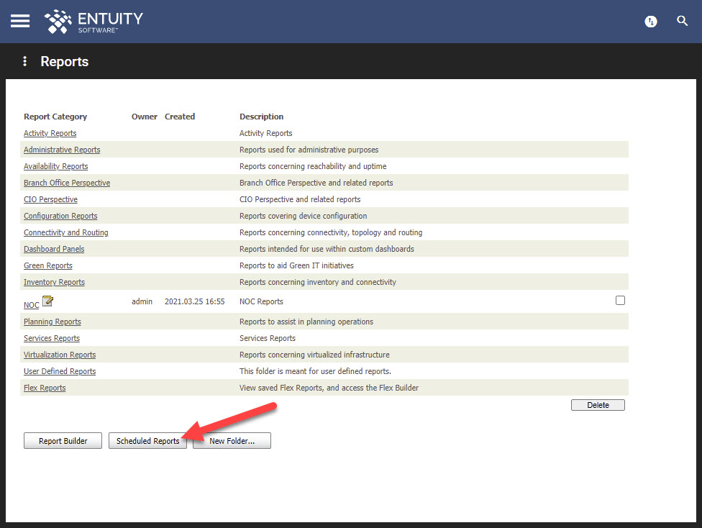This screenshot has height=528, width=702.
Task: Click 'Activity Reports' description text
Action: 266,133
